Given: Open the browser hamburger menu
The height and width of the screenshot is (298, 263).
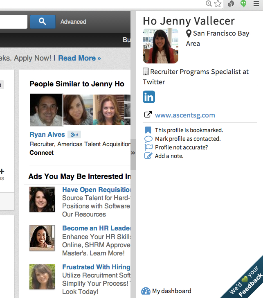Looking at the screenshot, I should click(x=256, y=4).
